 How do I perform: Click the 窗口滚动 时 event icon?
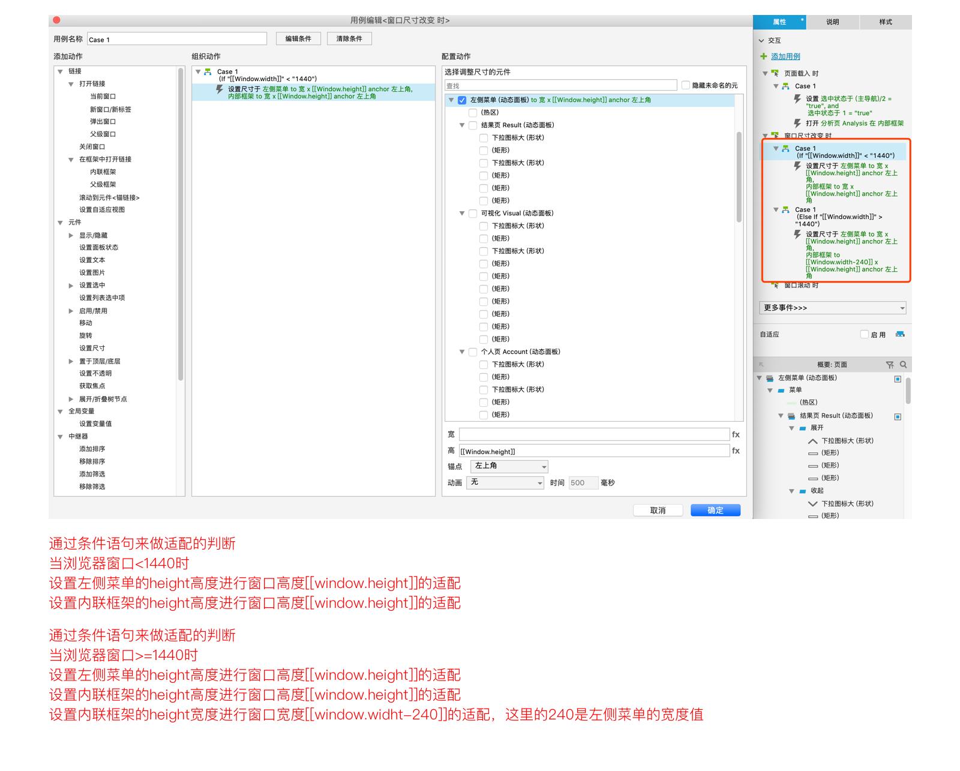pyautogui.click(x=775, y=285)
